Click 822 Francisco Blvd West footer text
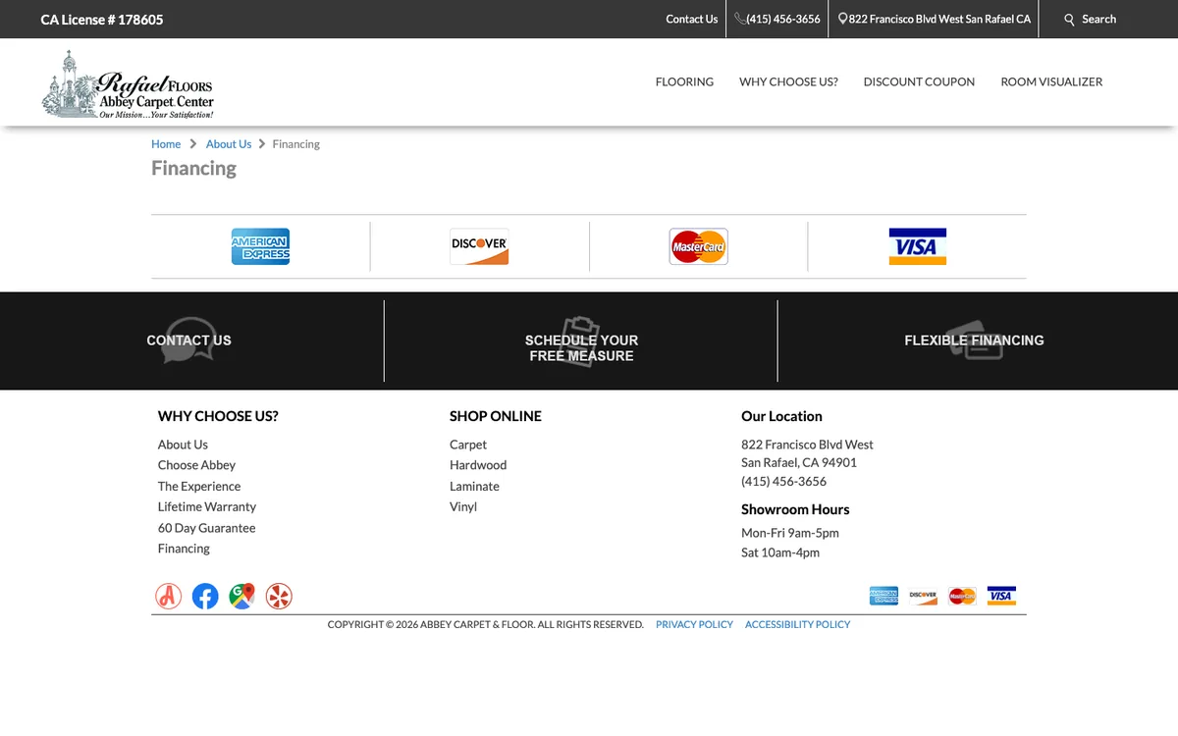 (807, 445)
